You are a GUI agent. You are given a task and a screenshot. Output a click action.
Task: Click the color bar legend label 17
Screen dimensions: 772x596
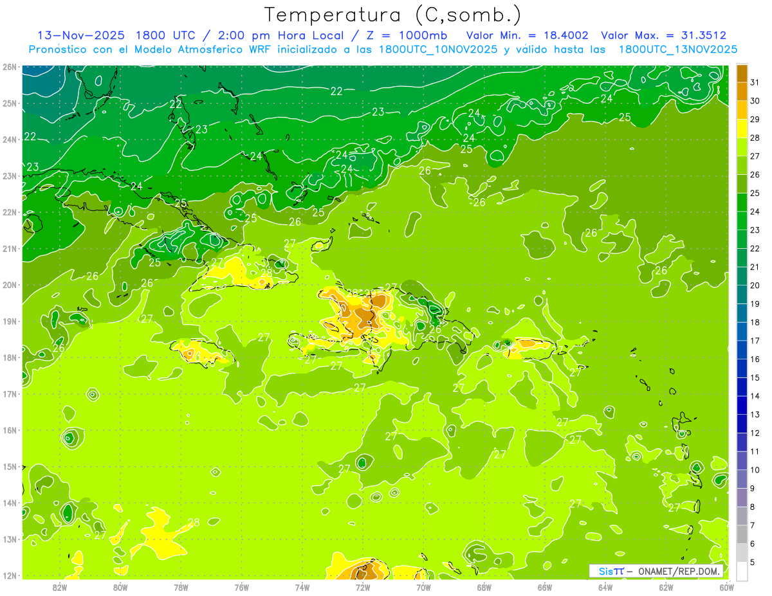coord(755,341)
